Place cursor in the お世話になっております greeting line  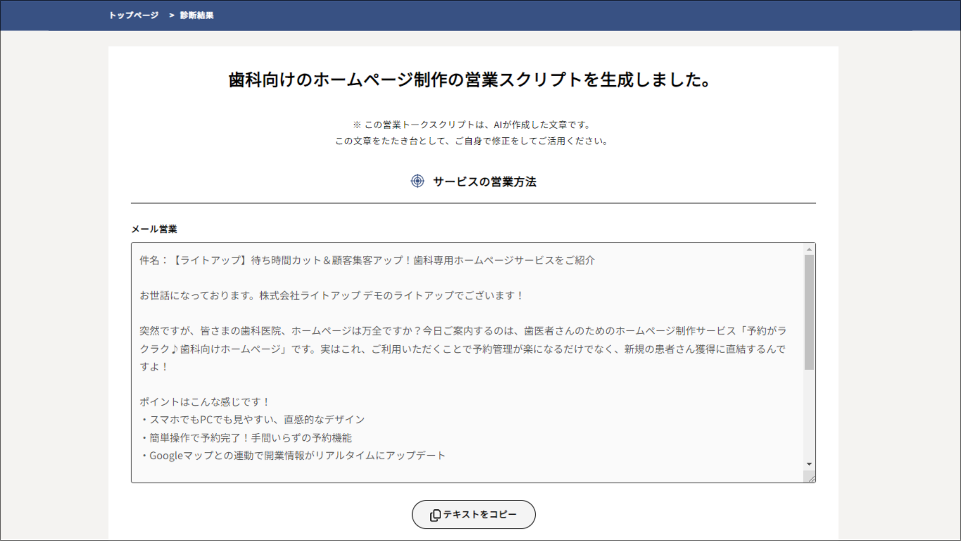pos(330,296)
